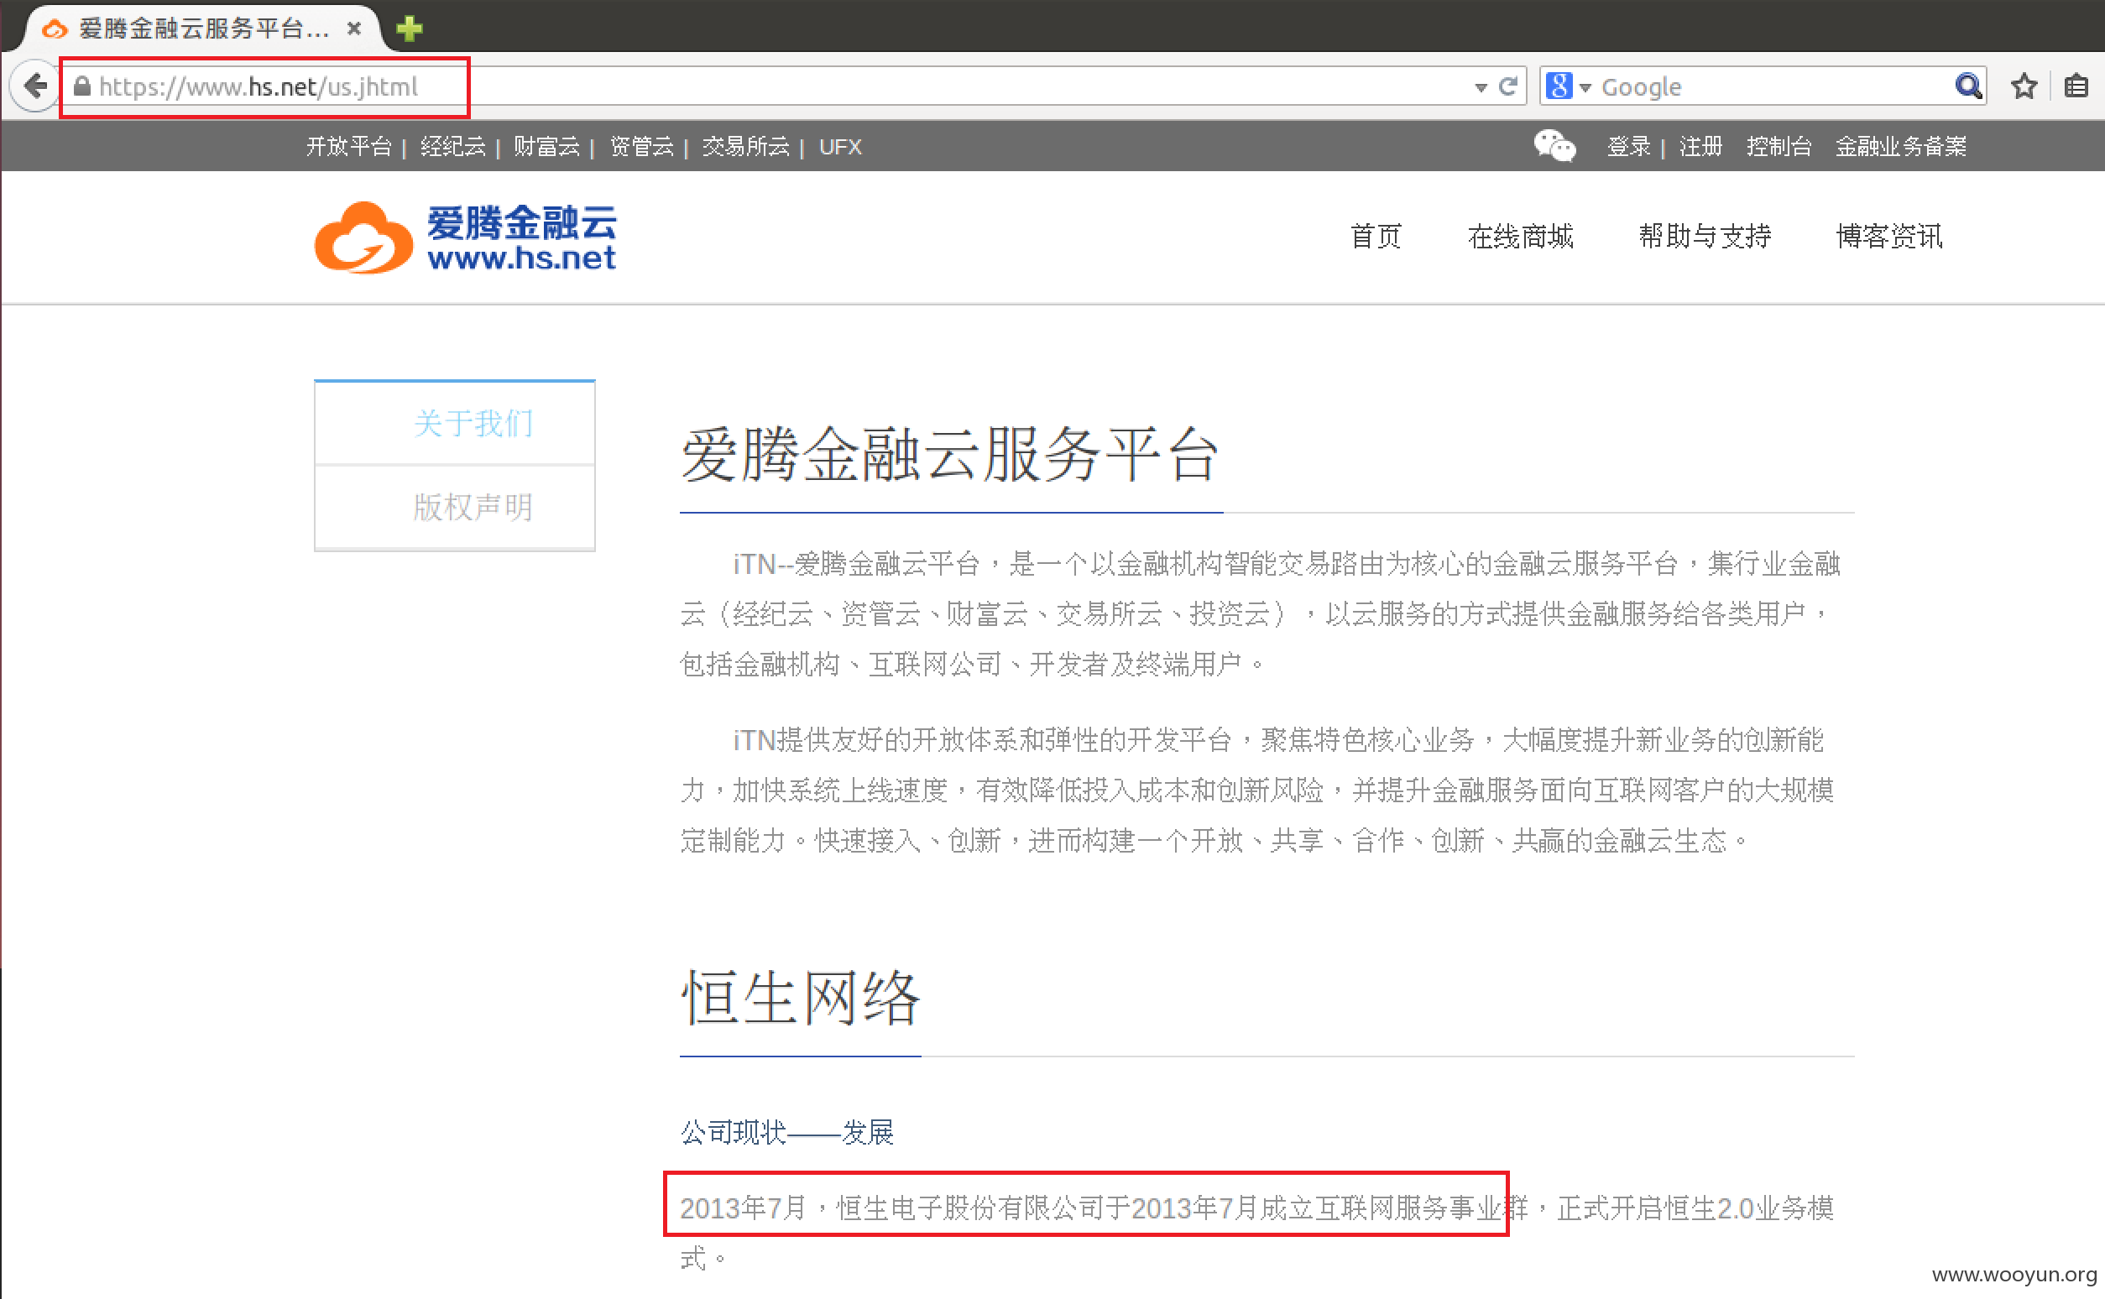Open the 经纪云 top bar link
Viewport: 2105px width, 1299px height.
tap(452, 147)
